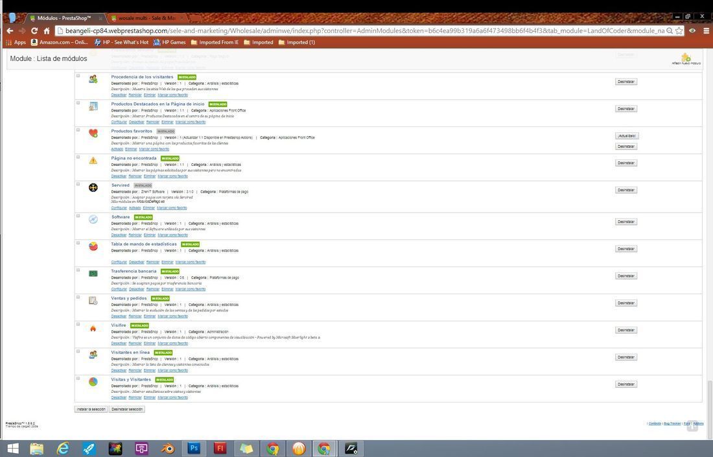Click the Productos favoritos heart icon
713x457 pixels.
point(93,134)
